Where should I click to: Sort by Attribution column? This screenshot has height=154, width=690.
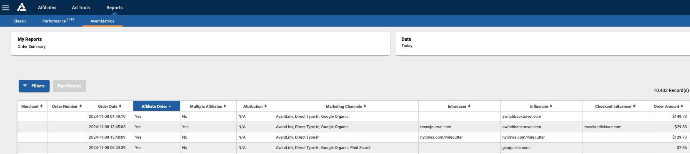(255, 106)
